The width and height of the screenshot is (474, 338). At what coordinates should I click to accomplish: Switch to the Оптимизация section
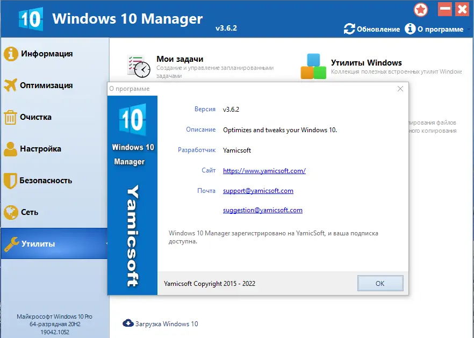(x=46, y=85)
